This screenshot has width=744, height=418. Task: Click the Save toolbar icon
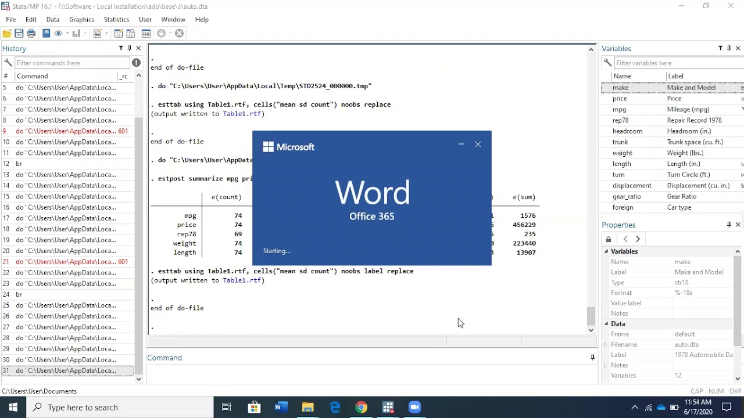19,34
